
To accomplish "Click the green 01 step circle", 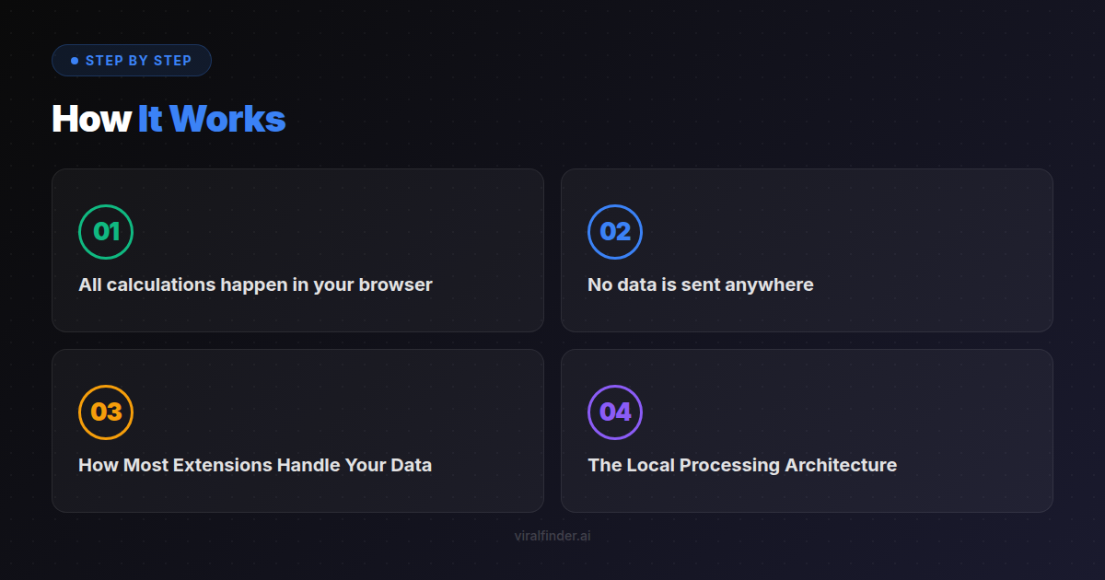I will tap(106, 232).
